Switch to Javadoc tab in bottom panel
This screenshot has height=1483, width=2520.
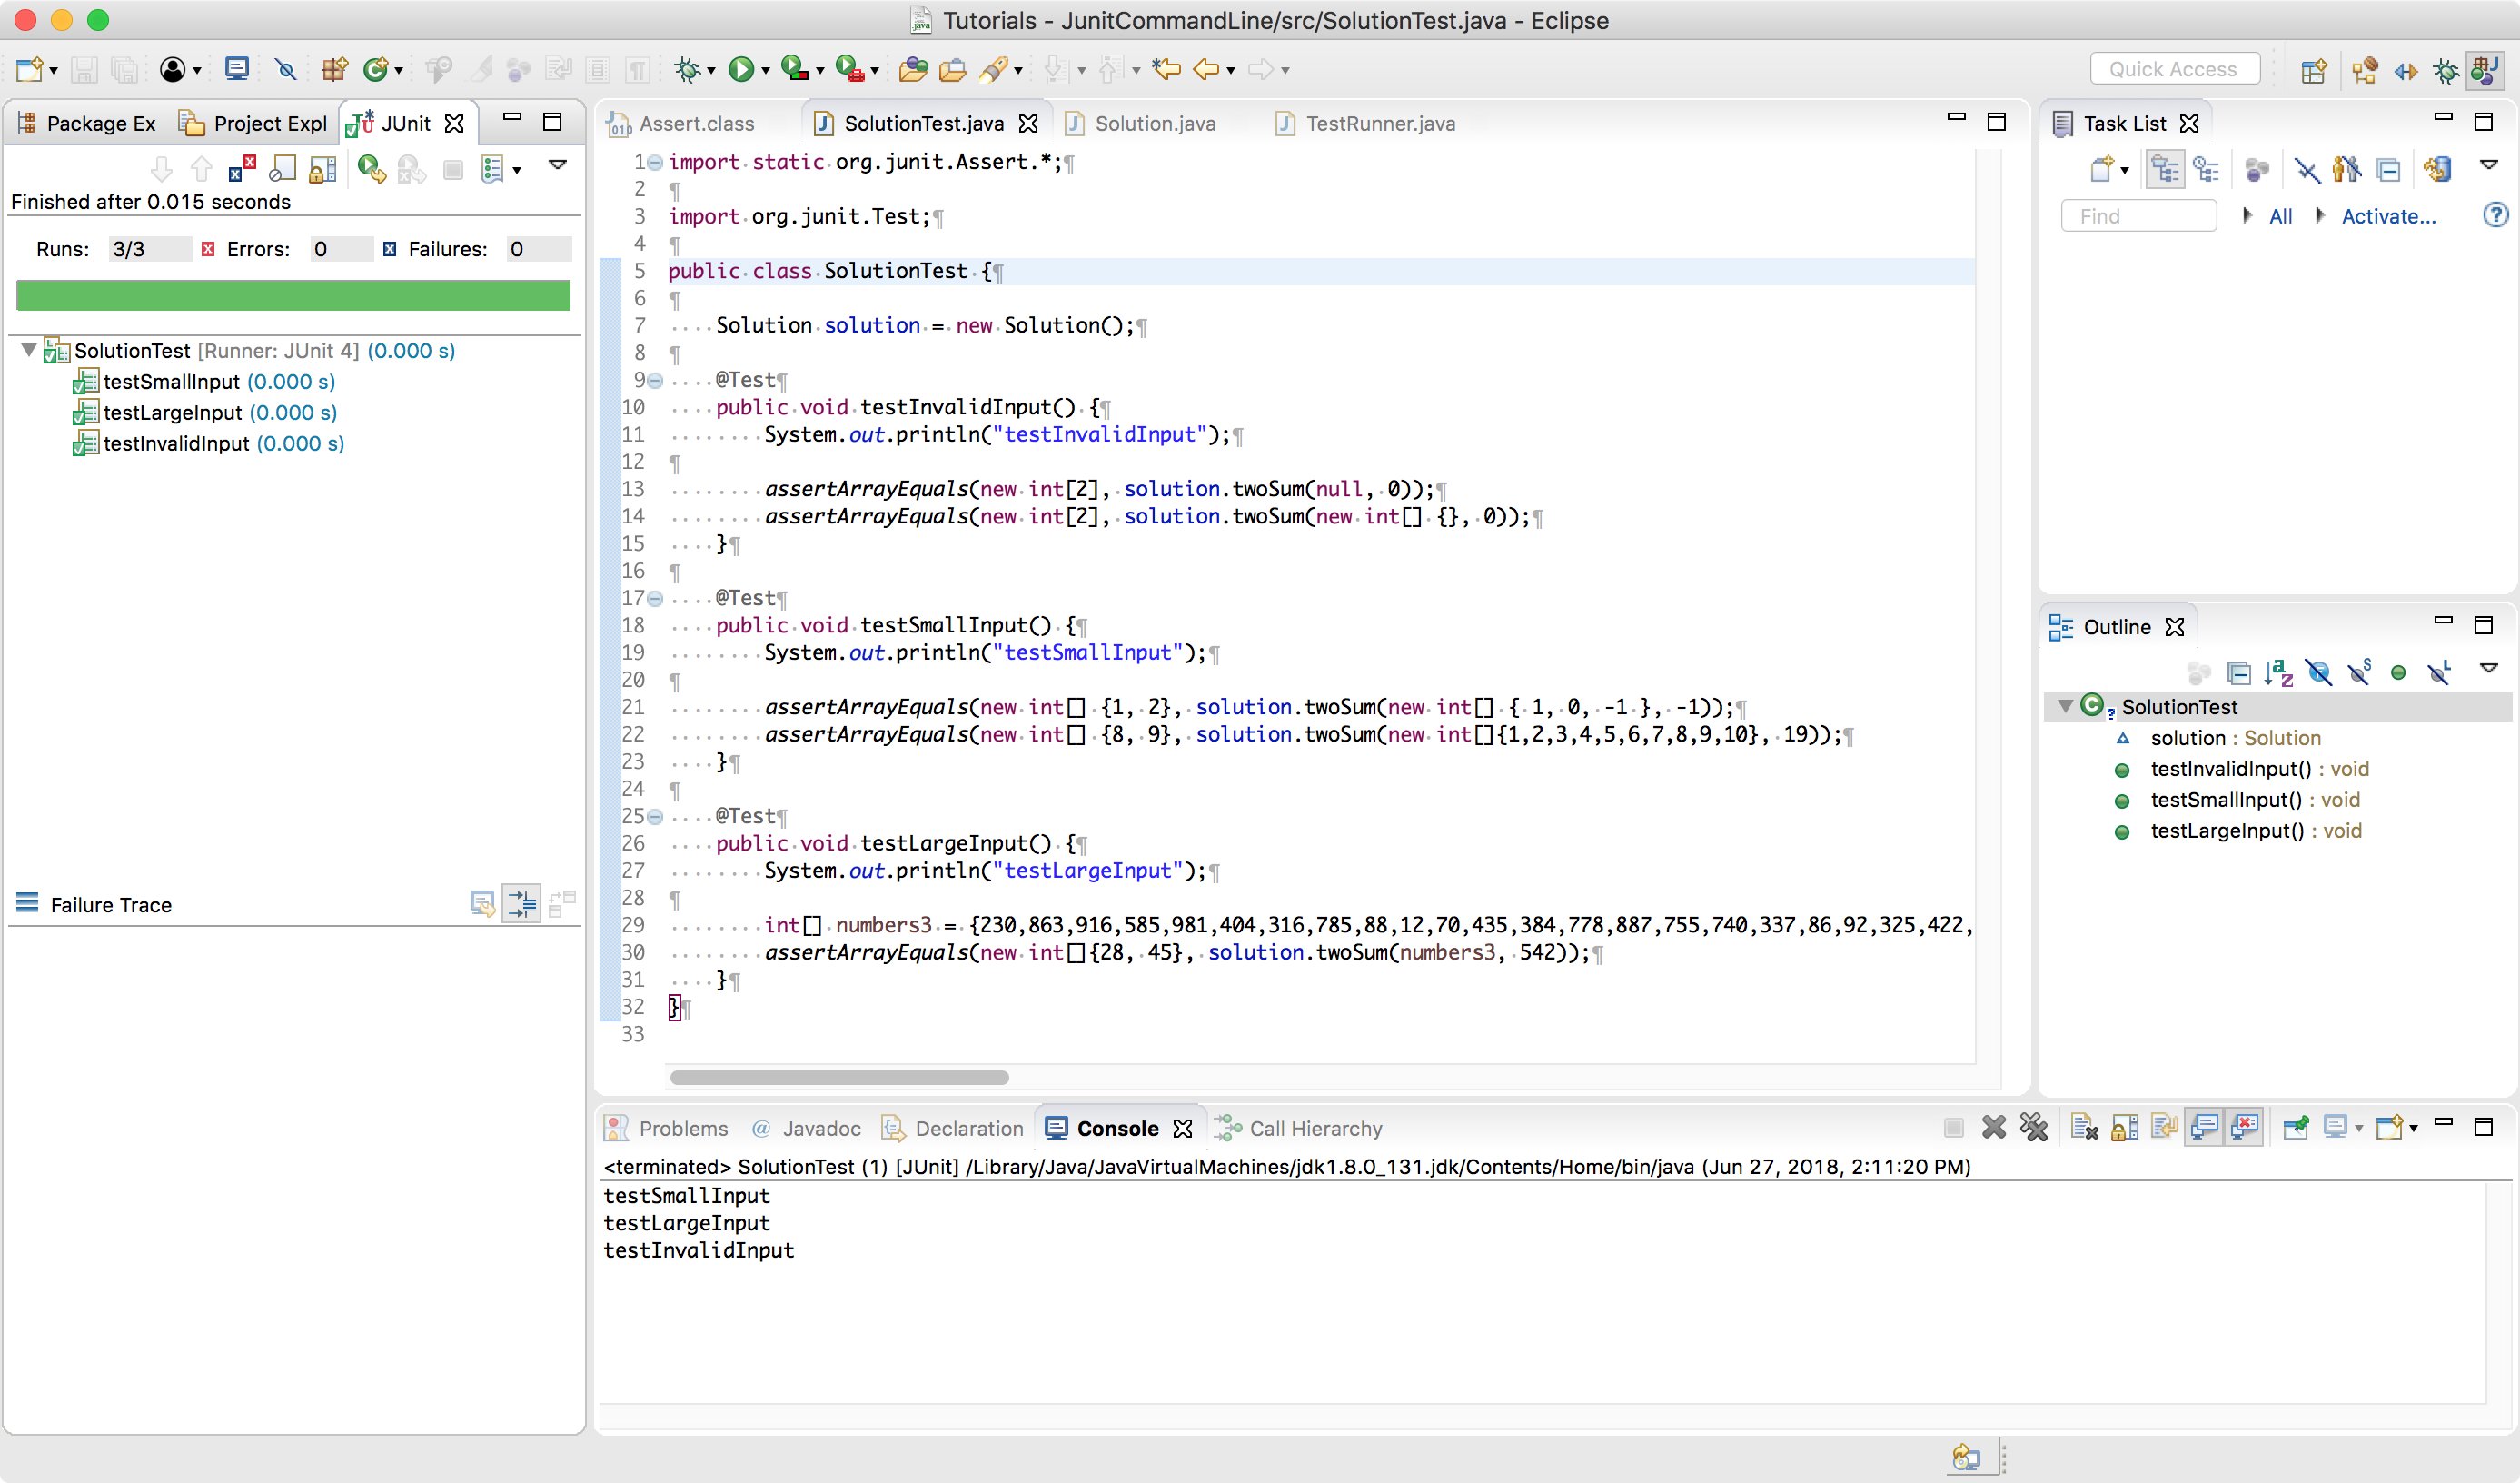pyautogui.click(x=806, y=1128)
